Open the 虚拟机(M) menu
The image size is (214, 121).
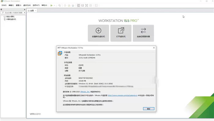point(27,5)
